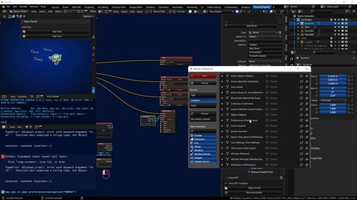The width and height of the screenshot is (357, 200).
Task: Select the App source option
Action: 203,95
